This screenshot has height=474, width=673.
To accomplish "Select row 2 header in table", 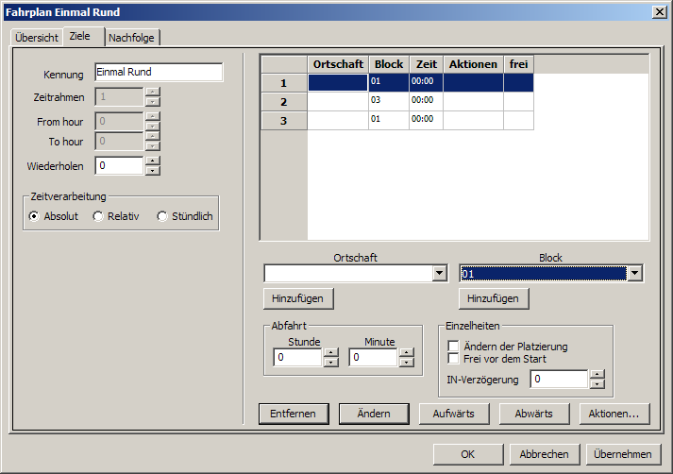I will [x=283, y=101].
